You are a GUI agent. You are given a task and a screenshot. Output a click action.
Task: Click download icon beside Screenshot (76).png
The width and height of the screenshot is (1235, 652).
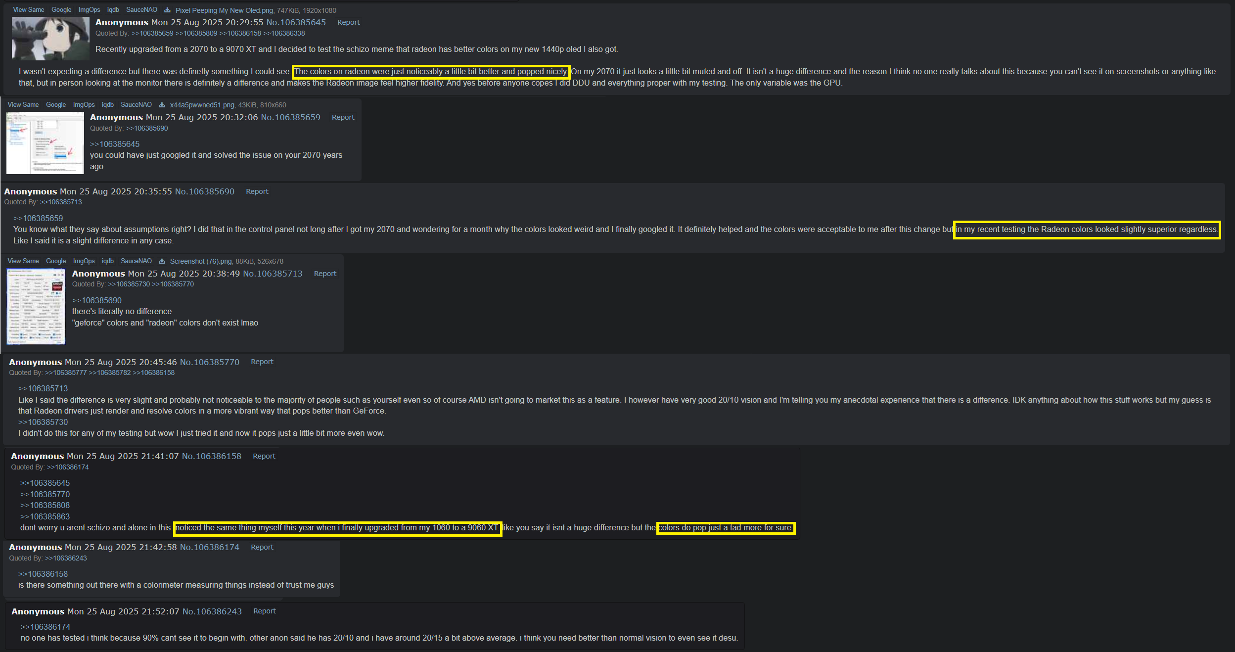point(162,261)
